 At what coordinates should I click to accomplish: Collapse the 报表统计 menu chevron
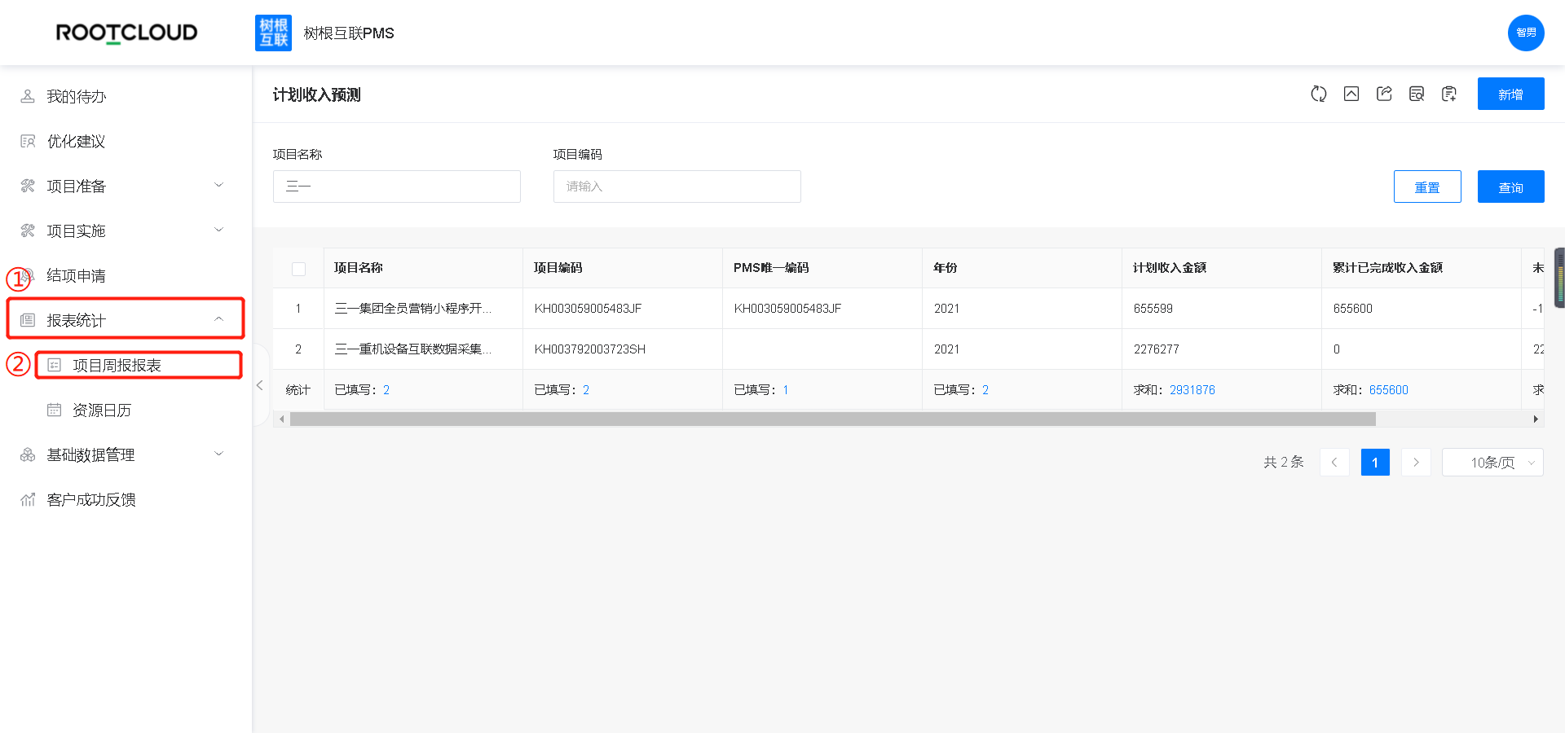pyautogui.click(x=218, y=319)
